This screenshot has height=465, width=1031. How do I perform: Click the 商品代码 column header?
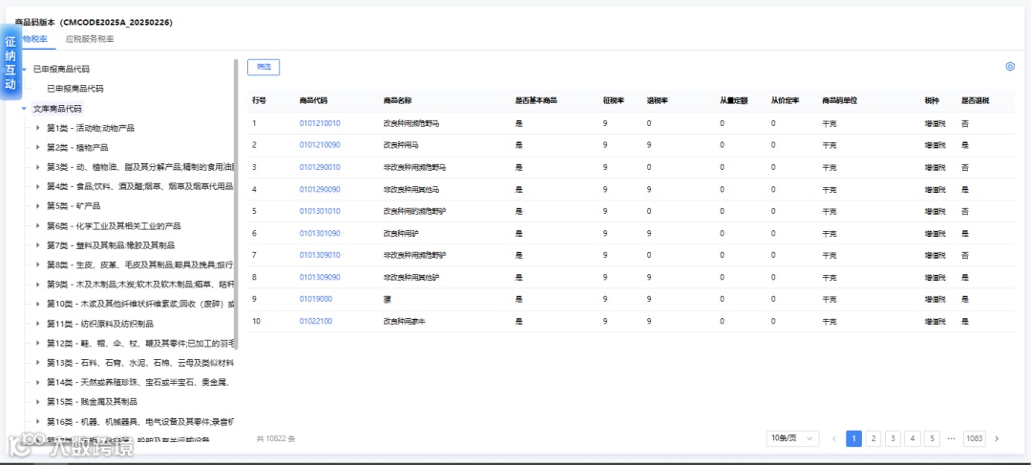point(313,100)
